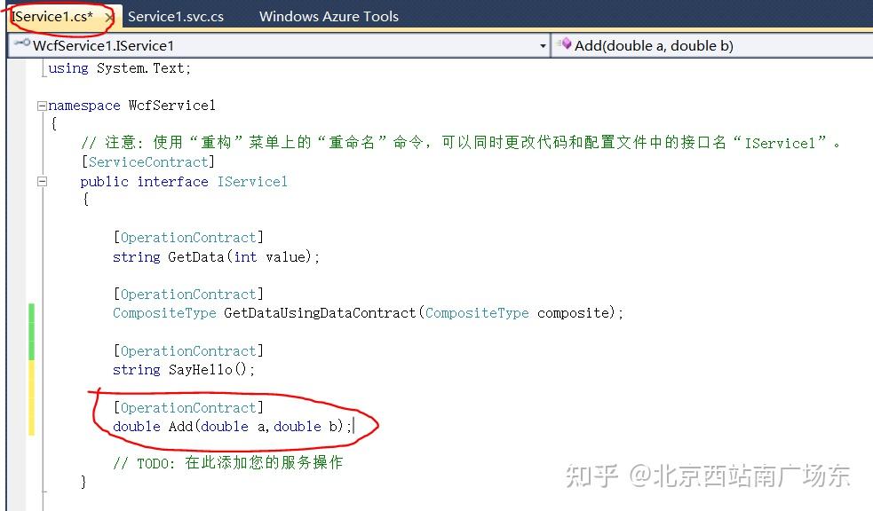This screenshot has width=873, height=511.
Task: Click the green change marker in margin
Action: [x=32, y=332]
